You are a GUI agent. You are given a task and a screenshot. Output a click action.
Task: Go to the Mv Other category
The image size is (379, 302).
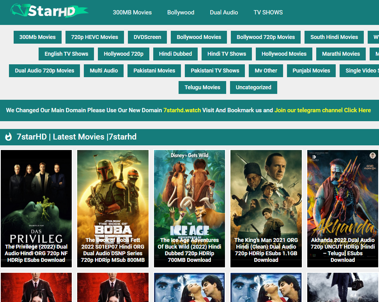tap(266, 71)
